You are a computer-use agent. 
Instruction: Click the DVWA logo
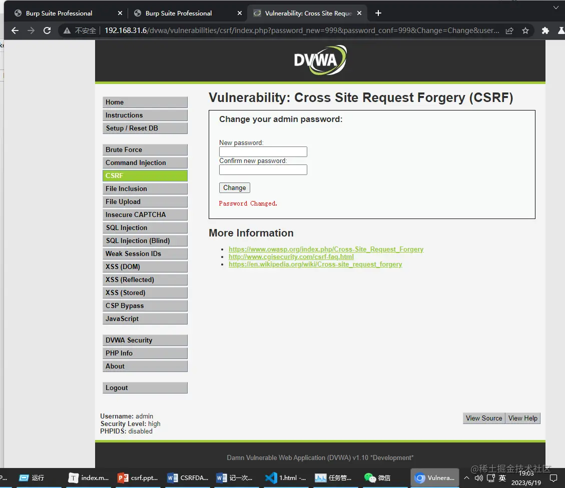[320, 60]
